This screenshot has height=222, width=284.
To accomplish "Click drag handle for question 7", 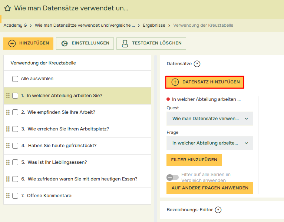I will [8, 196].
